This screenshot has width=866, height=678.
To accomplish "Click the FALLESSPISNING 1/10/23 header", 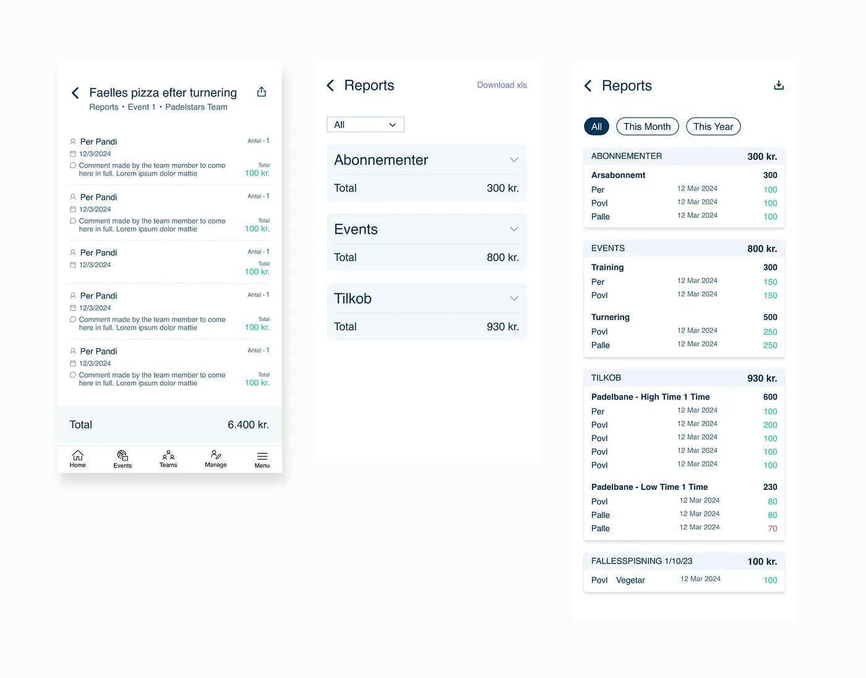I will pos(684,561).
